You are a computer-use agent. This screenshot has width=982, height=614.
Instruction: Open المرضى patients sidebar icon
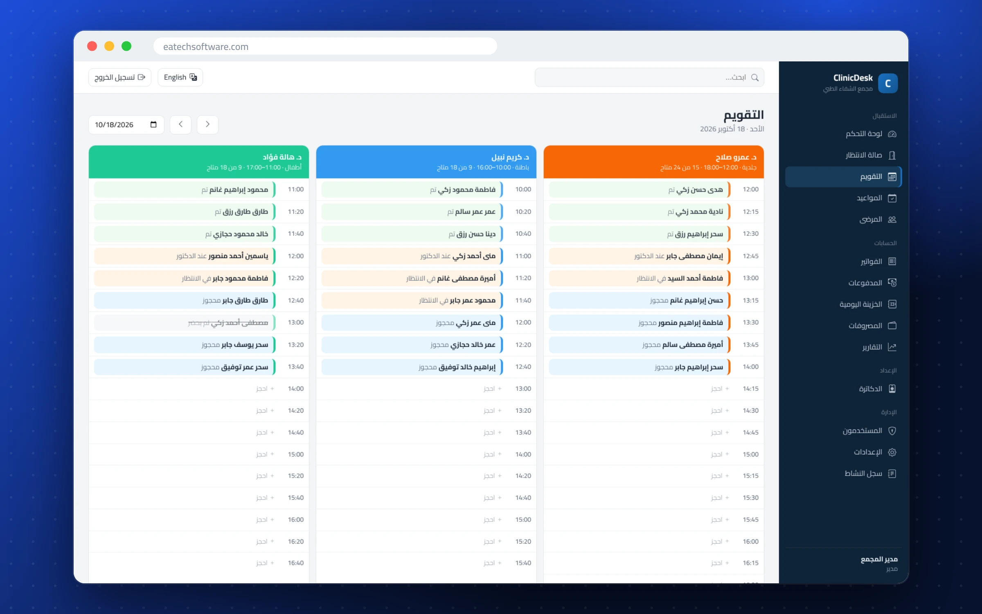point(892,219)
